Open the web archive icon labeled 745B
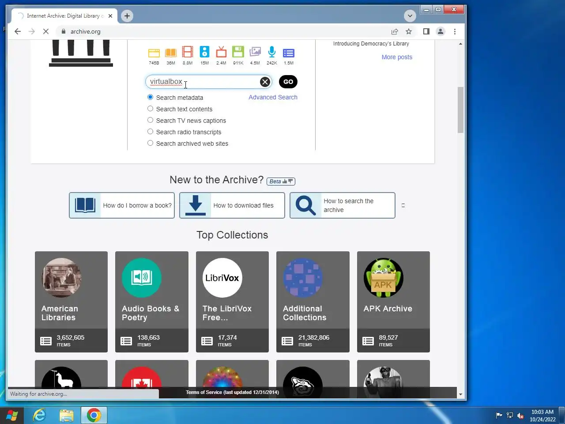This screenshot has width=565, height=424. click(x=154, y=53)
